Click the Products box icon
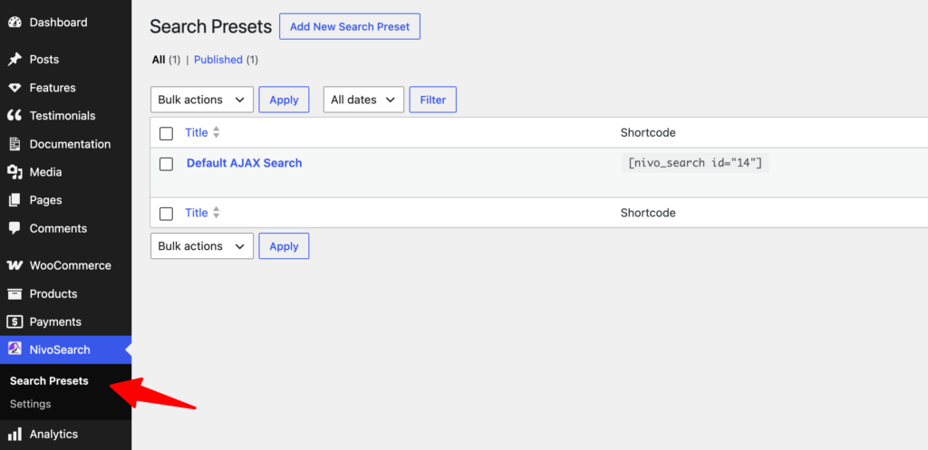Viewport: 928px width, 450px height. [x=14, y=293]
